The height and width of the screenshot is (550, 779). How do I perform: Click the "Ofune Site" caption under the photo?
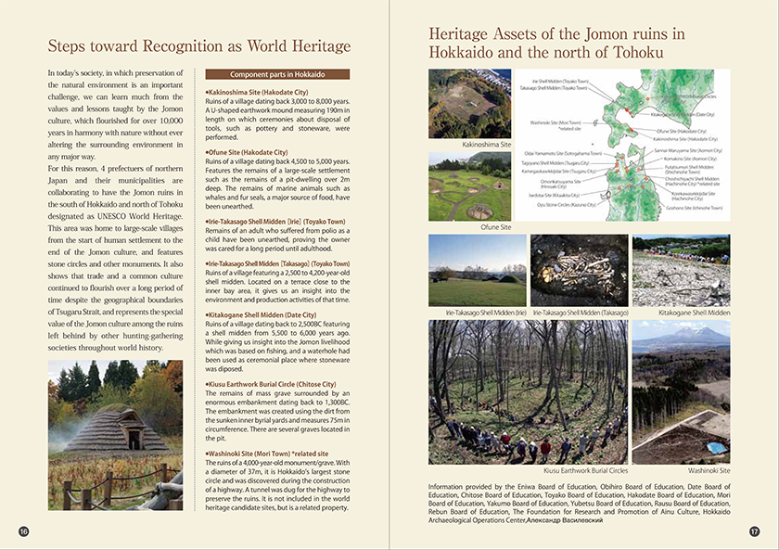pos(496,227)
